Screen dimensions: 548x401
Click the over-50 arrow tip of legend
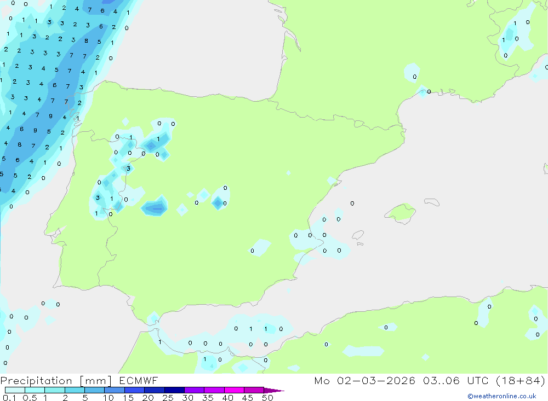tap(275, 390)
